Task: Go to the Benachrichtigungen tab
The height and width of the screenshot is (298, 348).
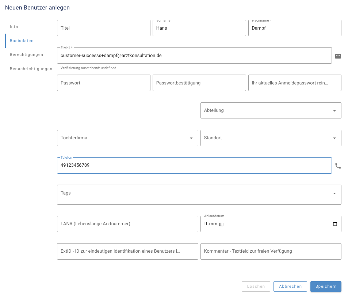Action: coord(31,68)
